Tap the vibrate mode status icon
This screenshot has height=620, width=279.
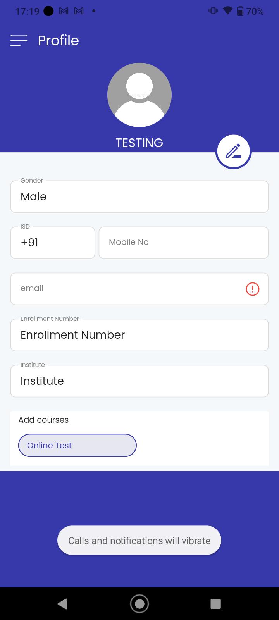pyautogui.click(x=213, y=11)
